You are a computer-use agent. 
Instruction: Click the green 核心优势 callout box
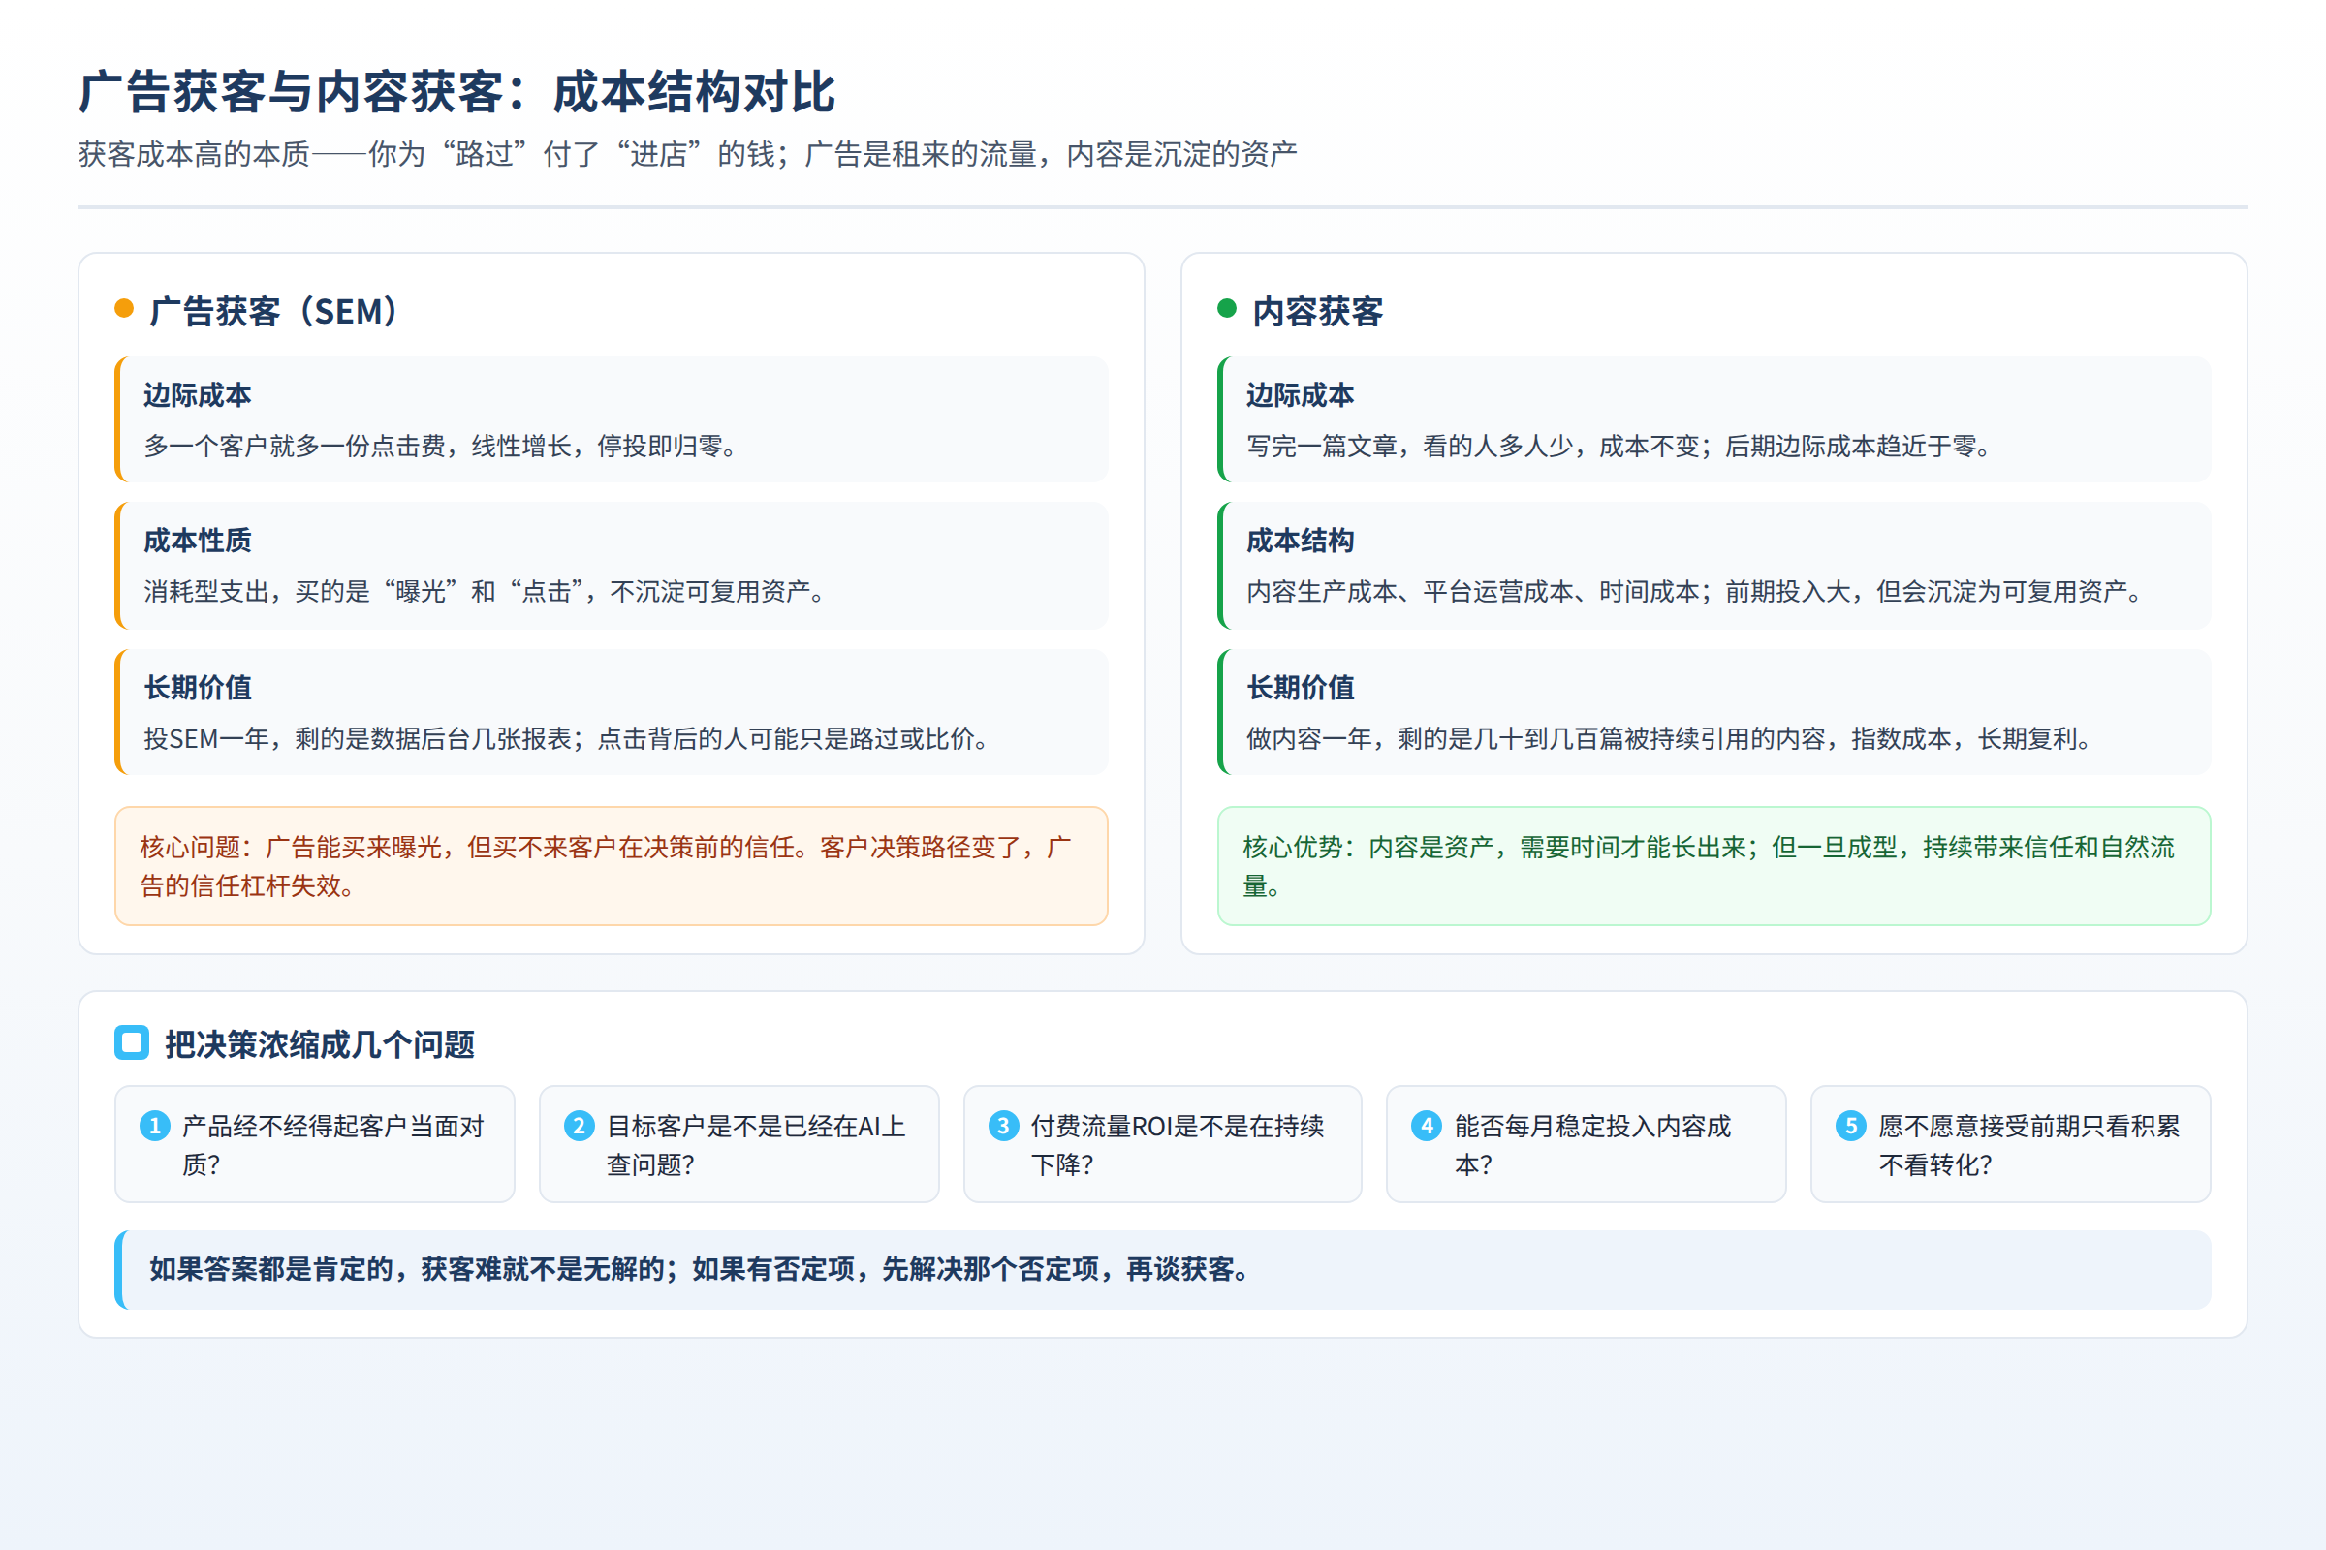[x=1713, y=866]
